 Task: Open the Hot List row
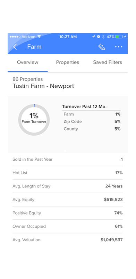(68, 173)
